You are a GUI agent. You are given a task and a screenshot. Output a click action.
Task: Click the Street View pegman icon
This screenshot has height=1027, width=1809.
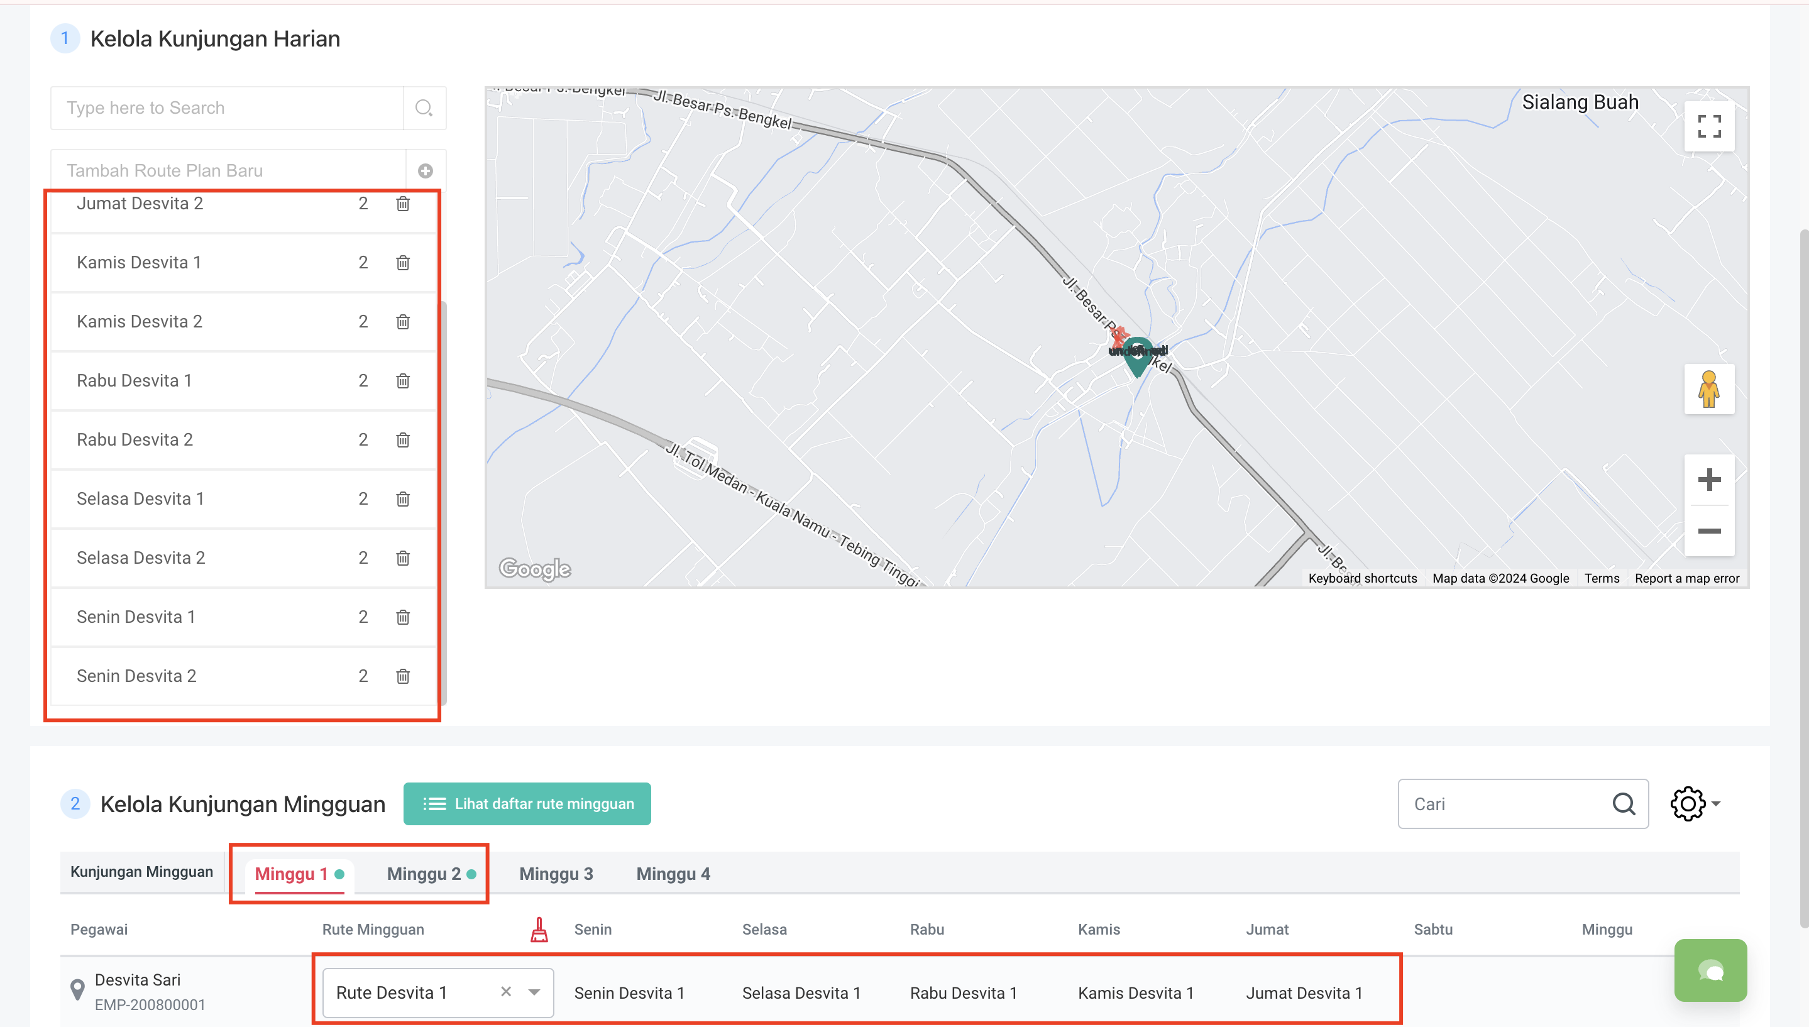(1709, 389)
